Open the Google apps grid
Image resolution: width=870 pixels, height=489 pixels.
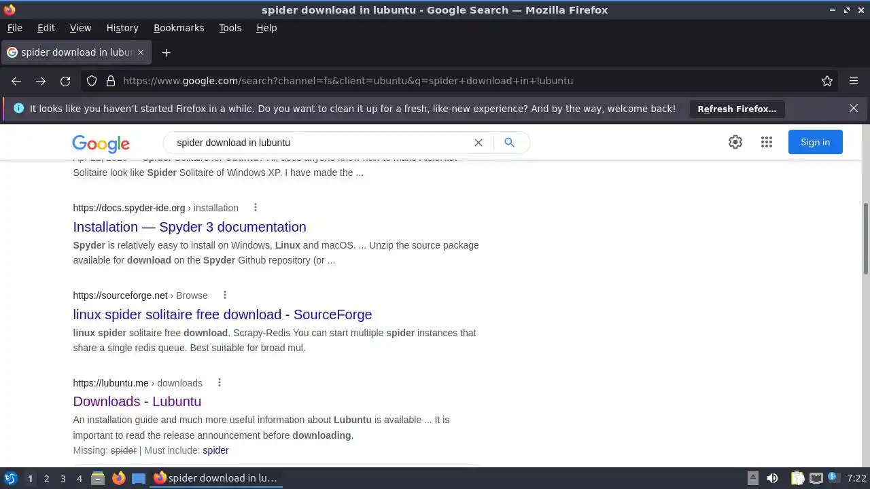767,142
